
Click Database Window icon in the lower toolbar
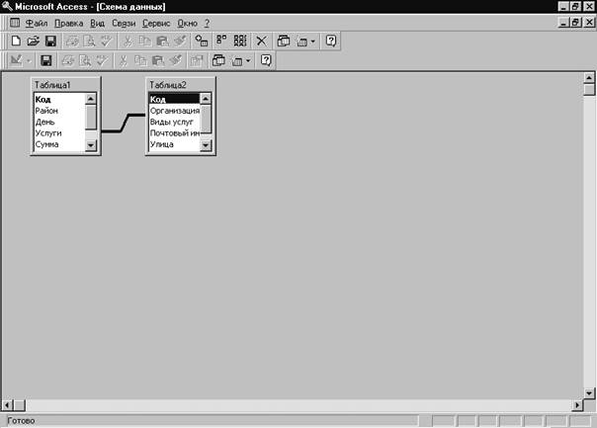[218, 60]
